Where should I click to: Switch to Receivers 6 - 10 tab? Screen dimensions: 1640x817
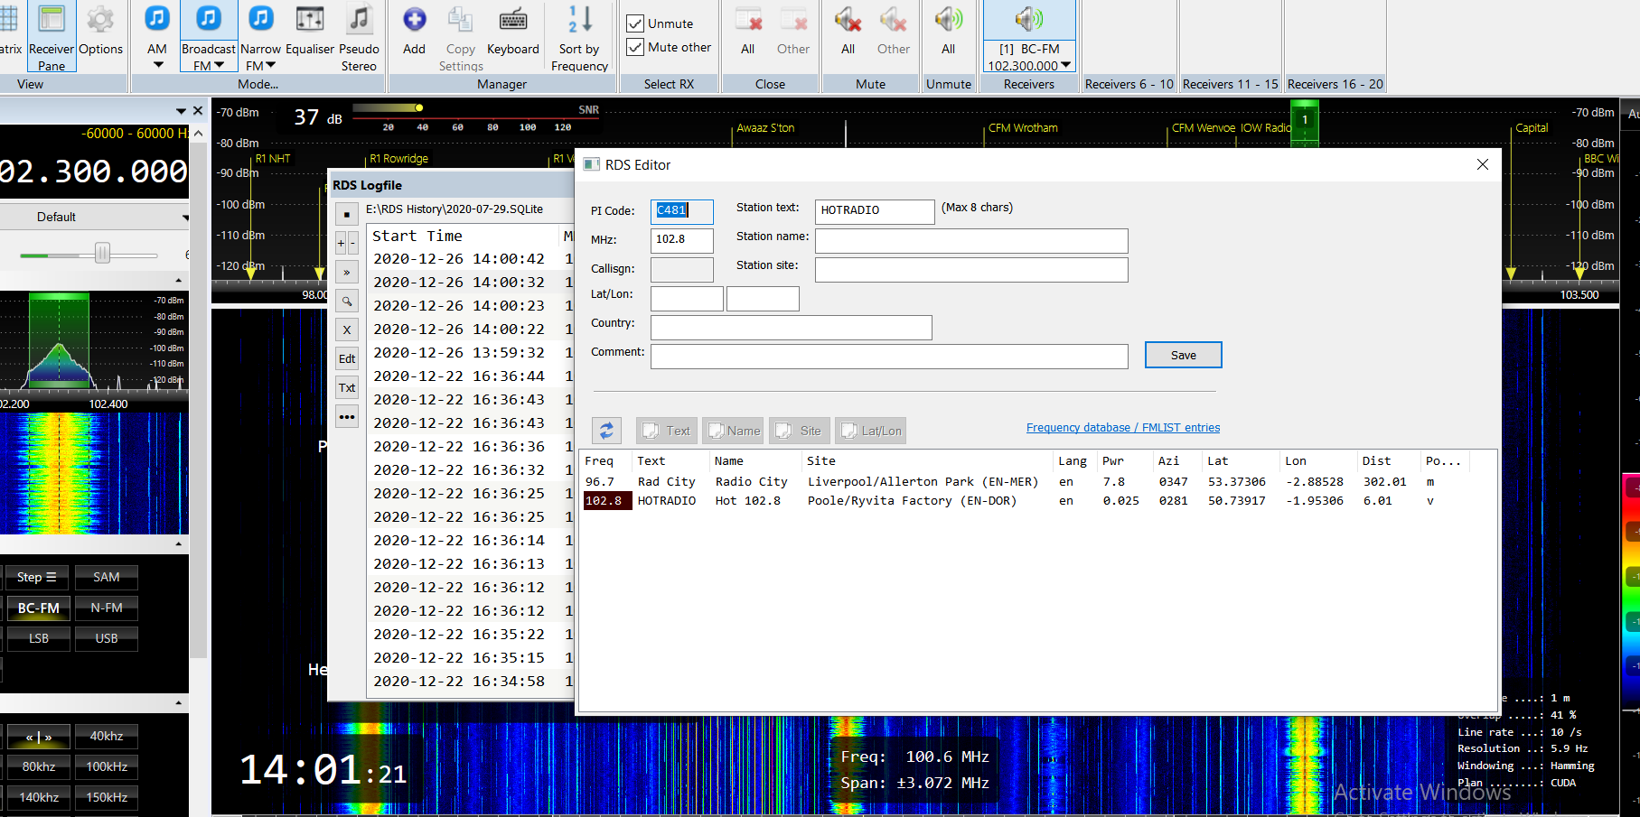pyautogui.click(x=1129, y=84)
